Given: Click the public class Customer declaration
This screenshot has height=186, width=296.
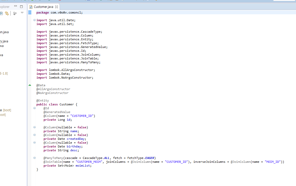Looking at the screenshot, I should point(57,104).
